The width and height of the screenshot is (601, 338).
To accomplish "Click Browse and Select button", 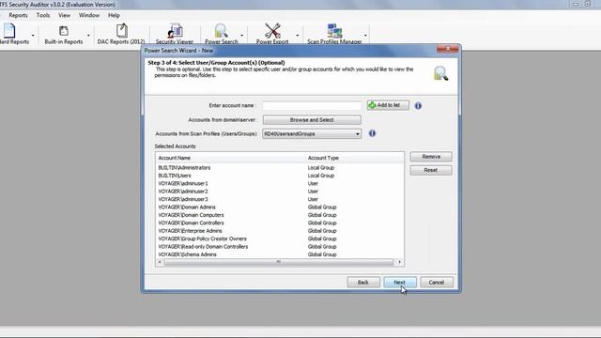I will 312,120.
